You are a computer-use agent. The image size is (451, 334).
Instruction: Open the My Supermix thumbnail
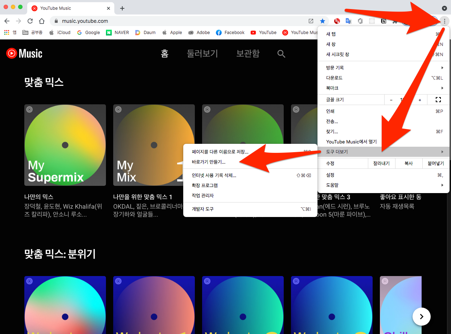coord(65,145)
